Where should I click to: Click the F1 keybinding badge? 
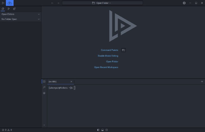tap(124, 50)
